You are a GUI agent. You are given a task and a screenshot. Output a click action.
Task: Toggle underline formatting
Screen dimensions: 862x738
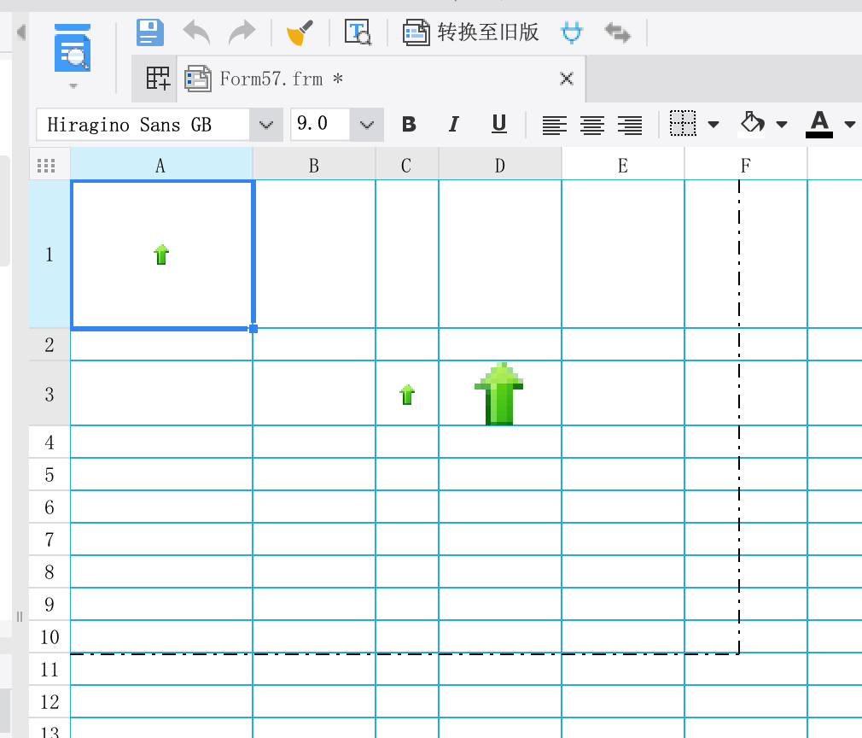point(498,125)
